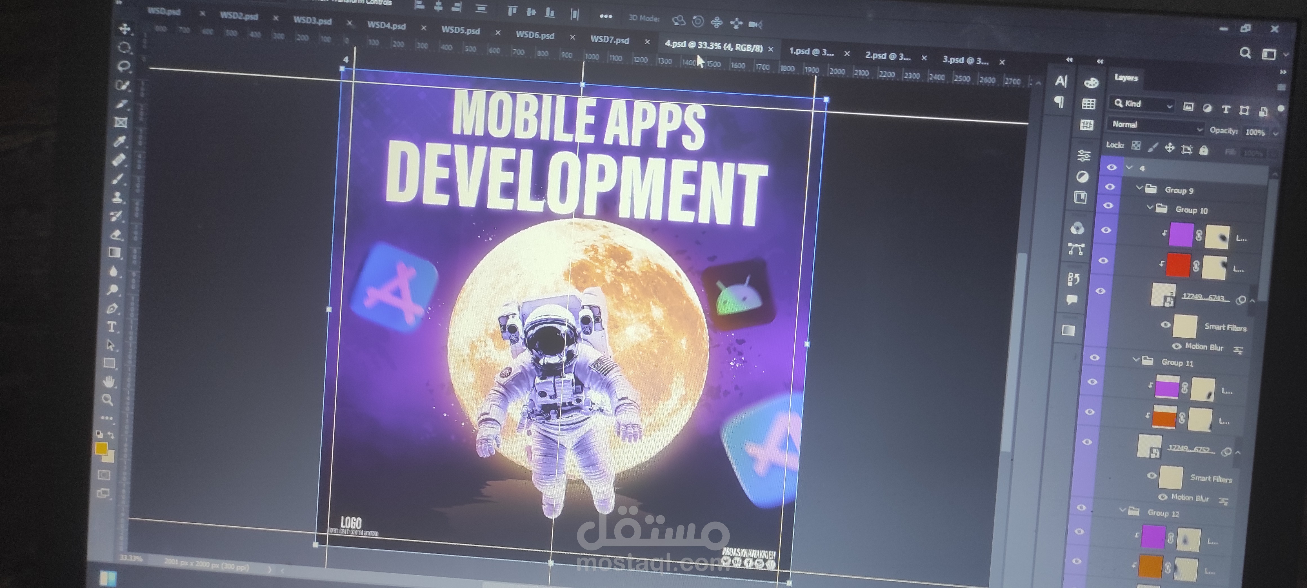Select the Rectangle shape tool

[110, 363]
